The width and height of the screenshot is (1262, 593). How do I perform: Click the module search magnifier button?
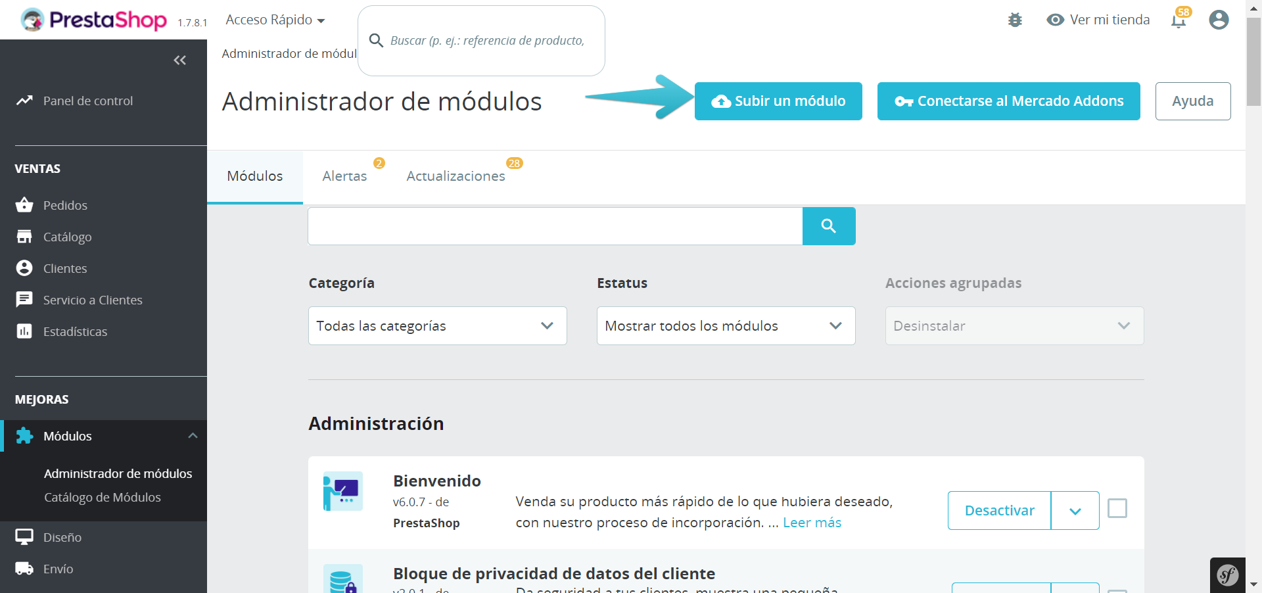click(x=829, y=226)
